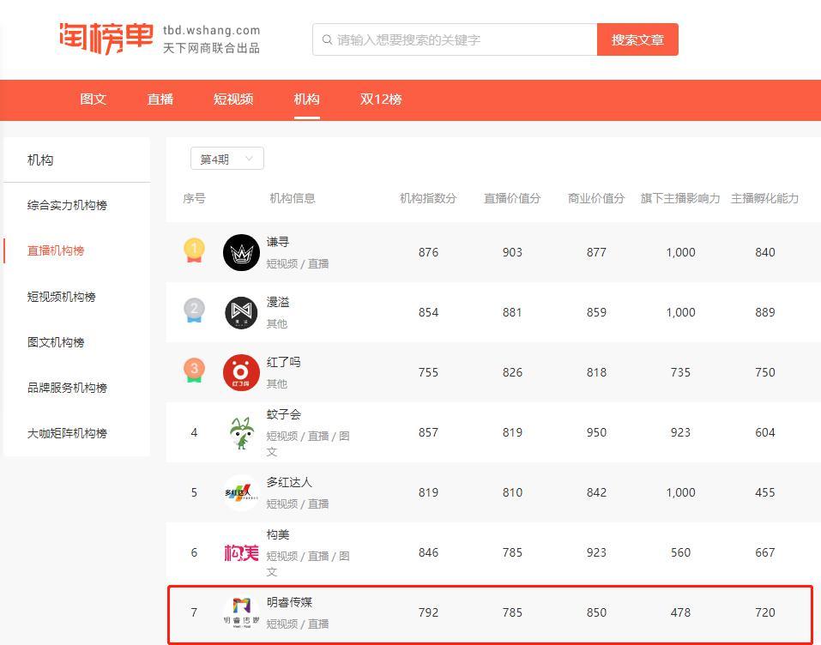The width and height of the screenshot is (821, 645).
Task: Open the 谦寻 agency name
Action: pyautogui.click(x=278, y=242)
